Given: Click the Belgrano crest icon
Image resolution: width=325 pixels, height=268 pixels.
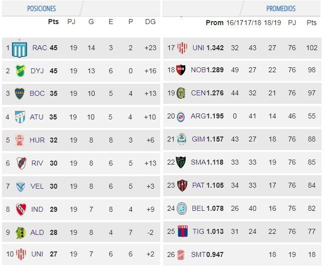Looking at the screenshot, I should click(182, 208).
